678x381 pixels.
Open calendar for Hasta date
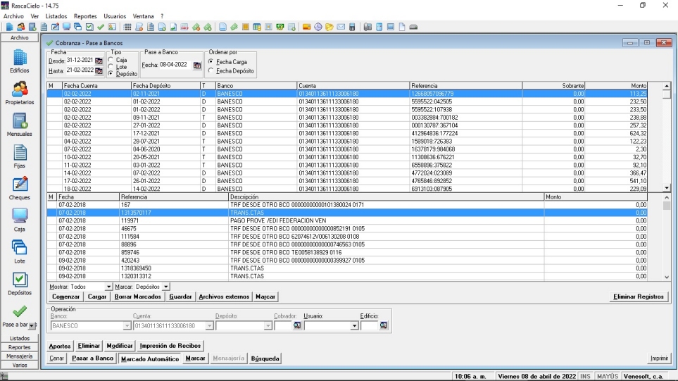point(99,70)
